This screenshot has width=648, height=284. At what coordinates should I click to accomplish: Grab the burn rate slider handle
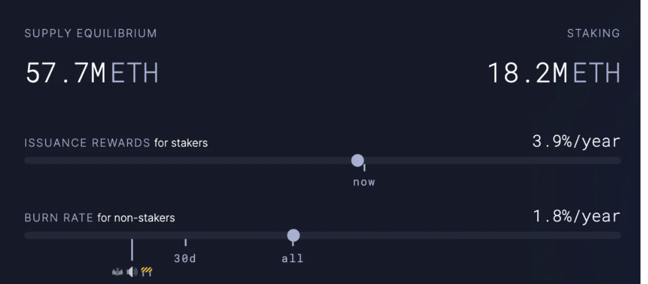tap(293, 235)
